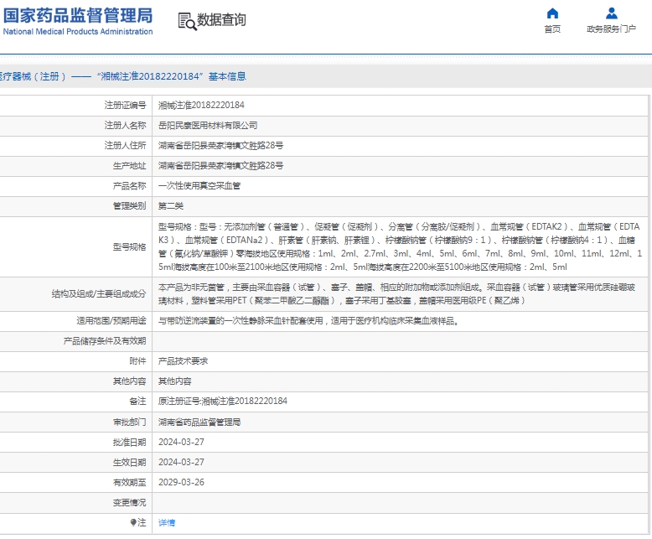
Task: Click the 首页 text link
Action: point(552,29)
